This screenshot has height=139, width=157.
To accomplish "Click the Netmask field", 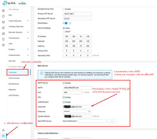I will click(77, 41).
